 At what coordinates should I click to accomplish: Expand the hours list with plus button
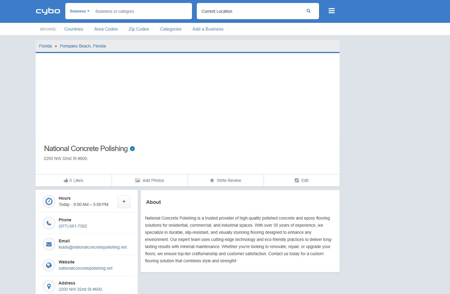tap(124, 202)
